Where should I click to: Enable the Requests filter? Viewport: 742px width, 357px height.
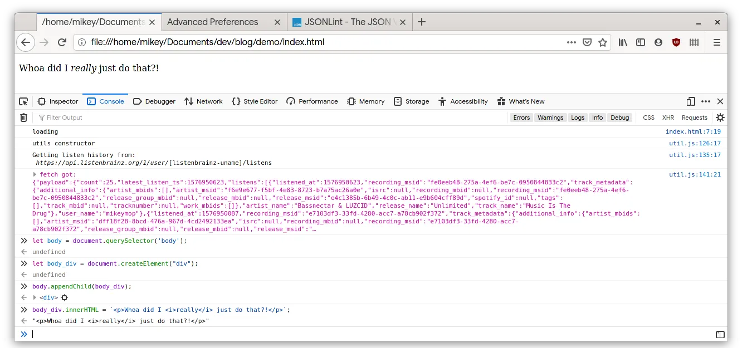tap(695, 118)
